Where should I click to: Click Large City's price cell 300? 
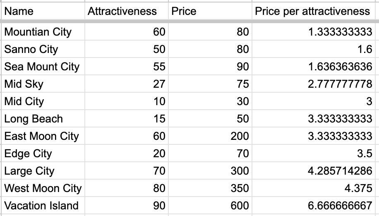[x=210, y=171]
